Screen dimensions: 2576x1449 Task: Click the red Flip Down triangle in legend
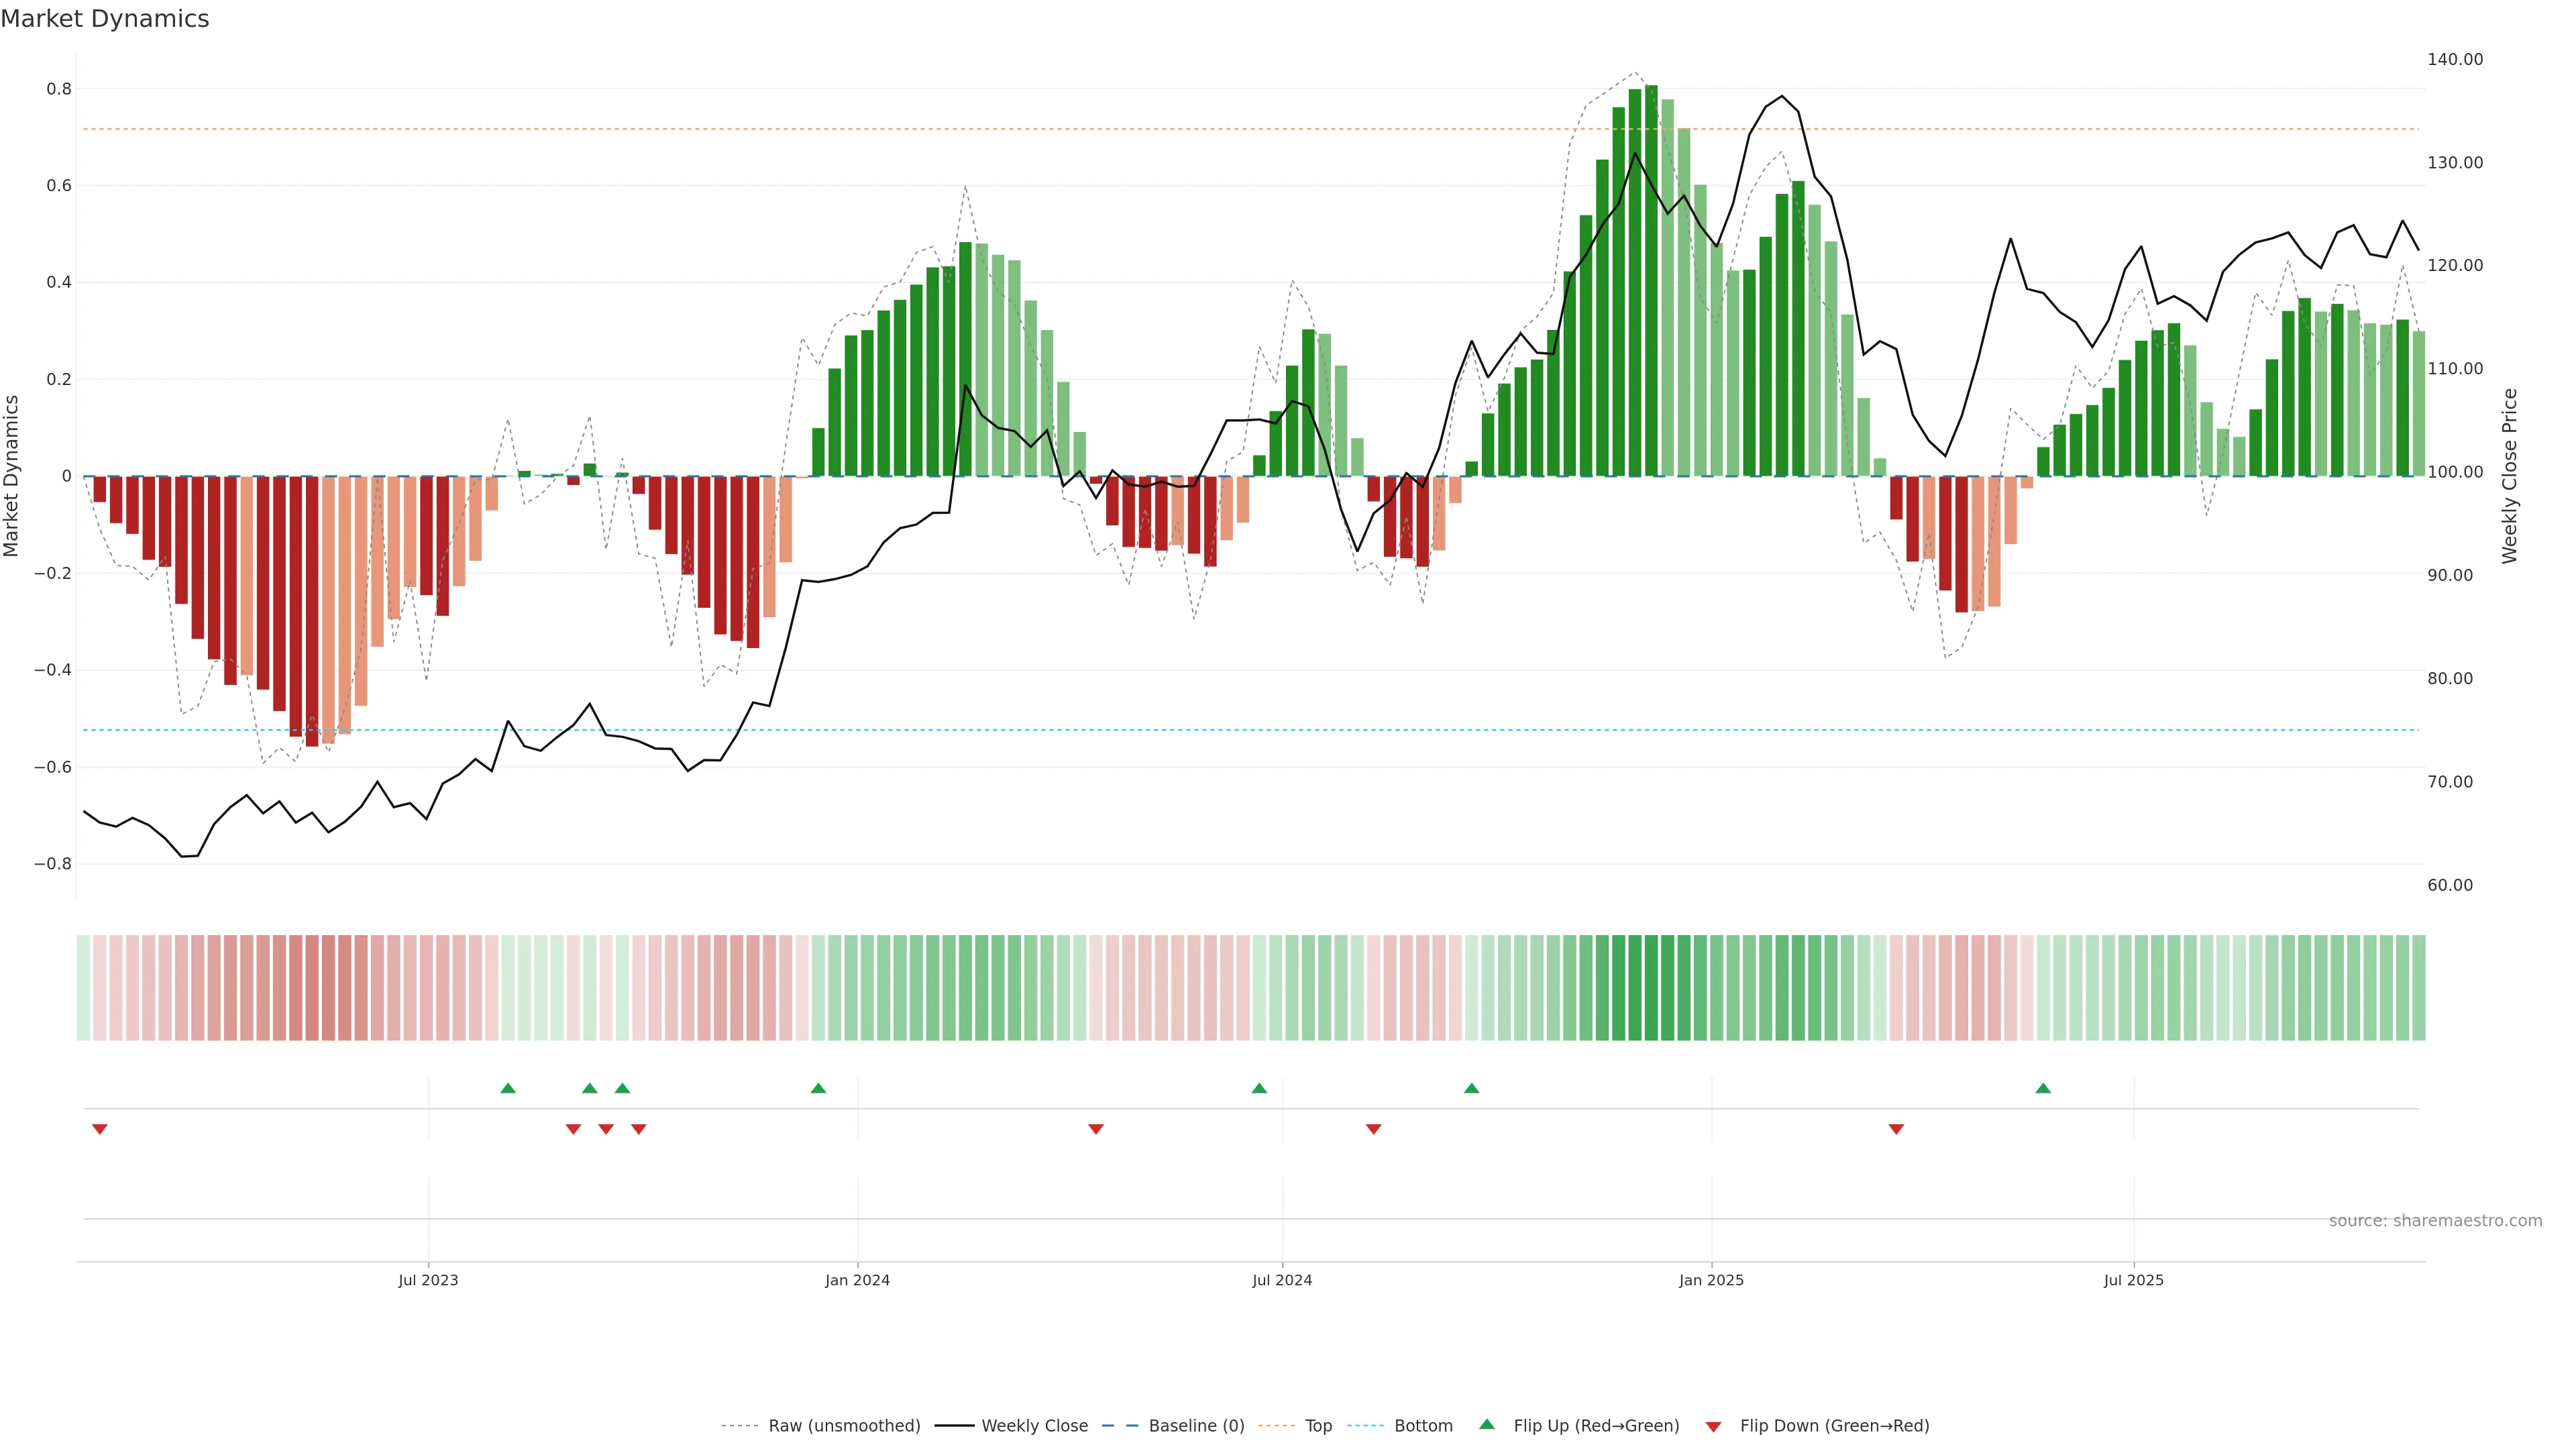tap(1713, 1426)
